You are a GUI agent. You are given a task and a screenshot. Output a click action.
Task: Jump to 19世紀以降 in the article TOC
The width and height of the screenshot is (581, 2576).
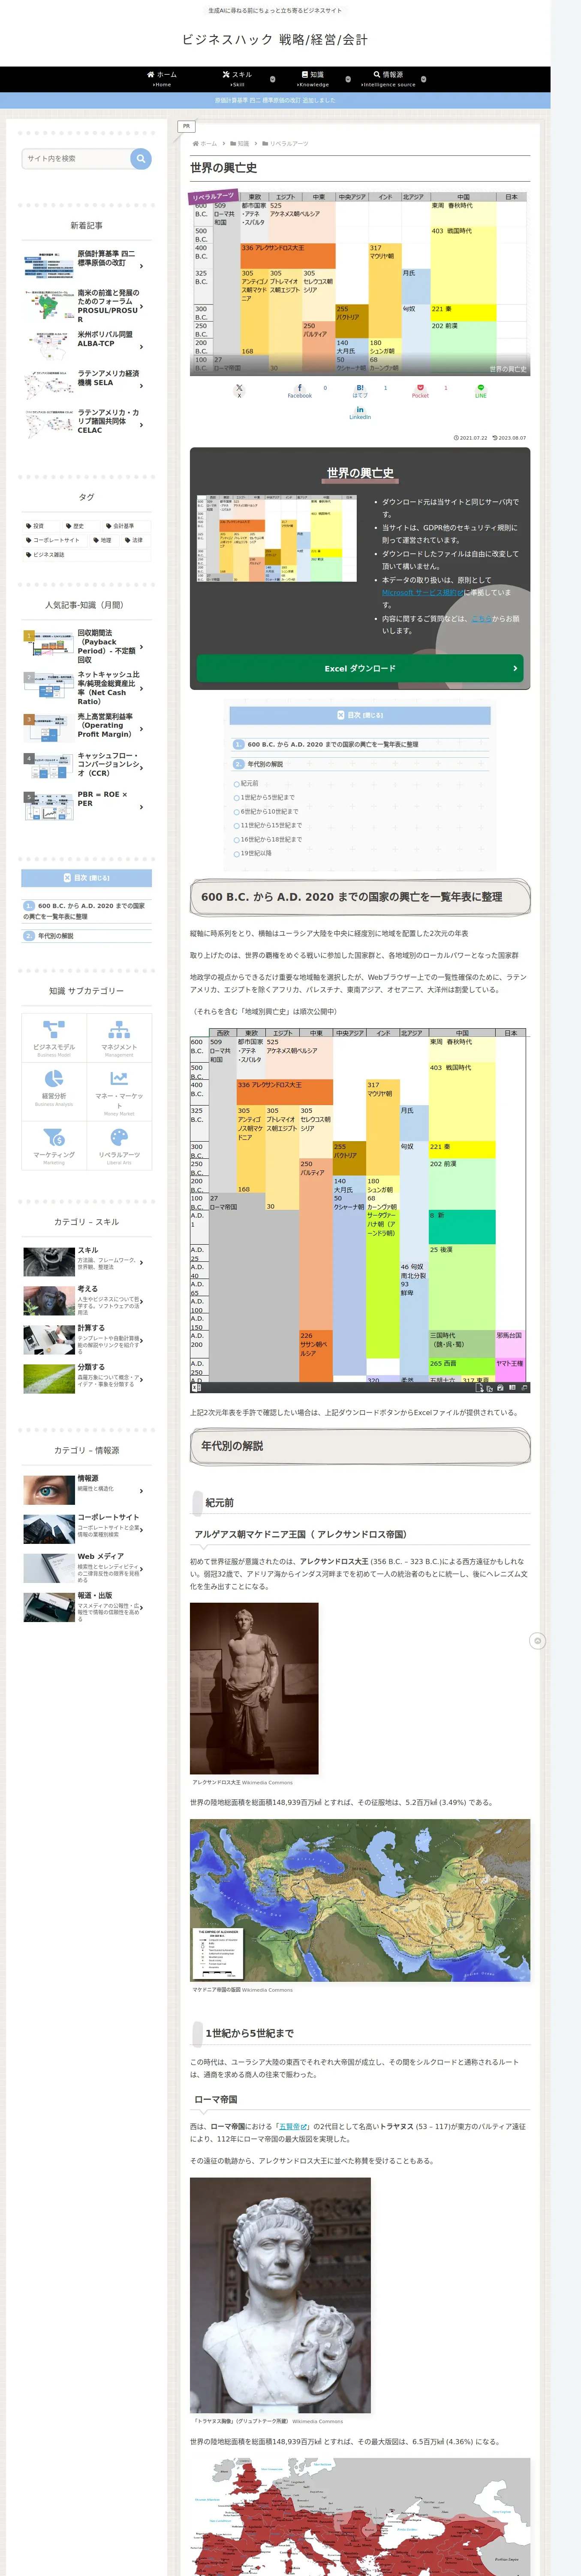coord(256,853)
